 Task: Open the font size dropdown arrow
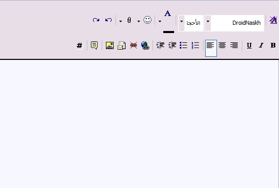[181, 22]
